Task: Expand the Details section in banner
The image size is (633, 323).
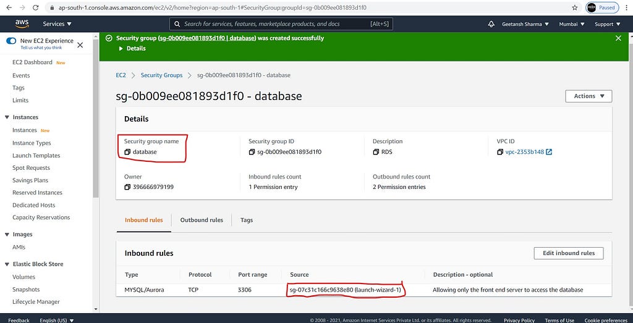Action: tap(132, 48)
